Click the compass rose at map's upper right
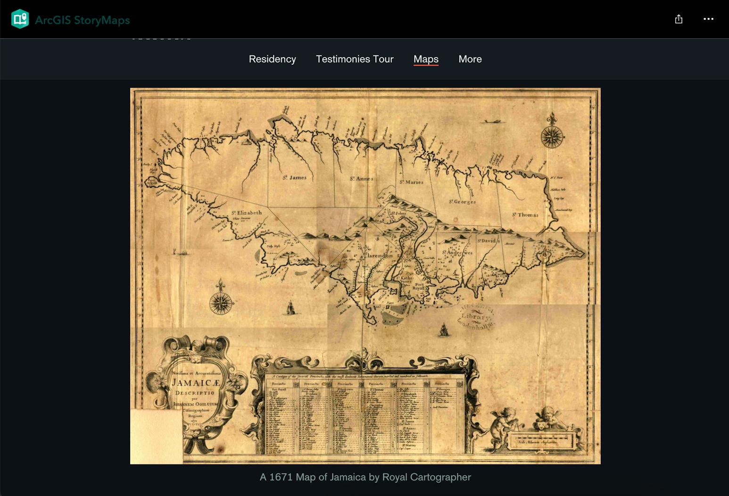729x496 pixels. 552,132
